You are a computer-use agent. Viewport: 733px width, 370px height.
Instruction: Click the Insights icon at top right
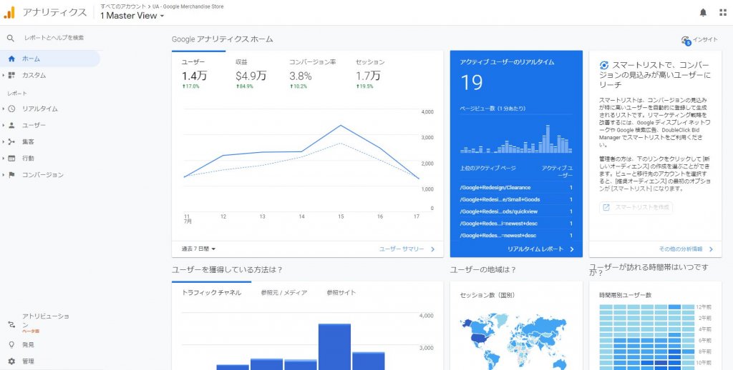[686, 40]
